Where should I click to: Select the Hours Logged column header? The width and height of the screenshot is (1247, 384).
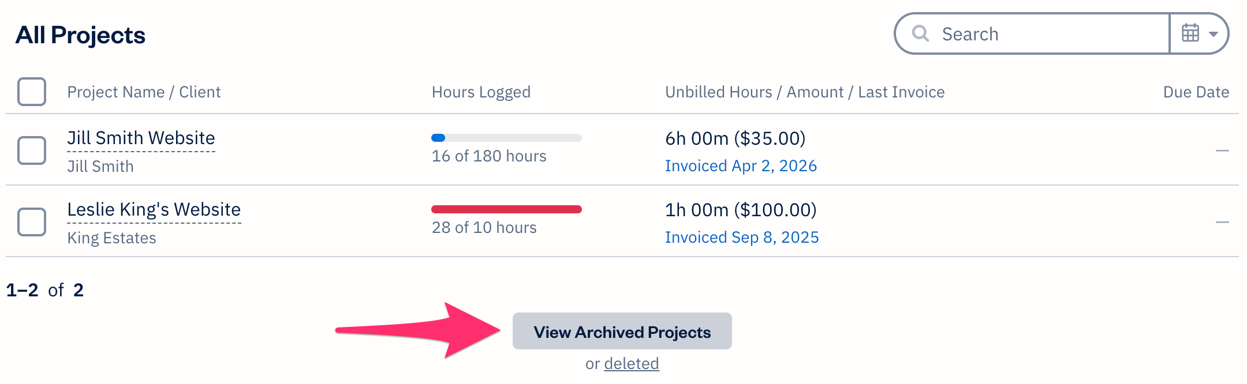481,92
